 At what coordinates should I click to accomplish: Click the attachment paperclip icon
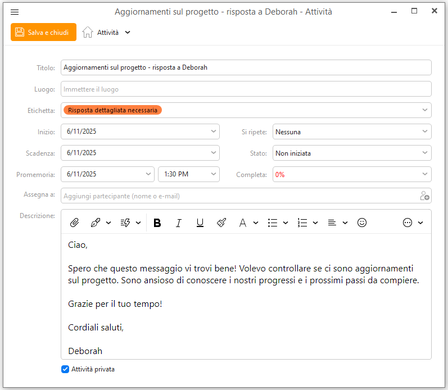click(74, 223)
